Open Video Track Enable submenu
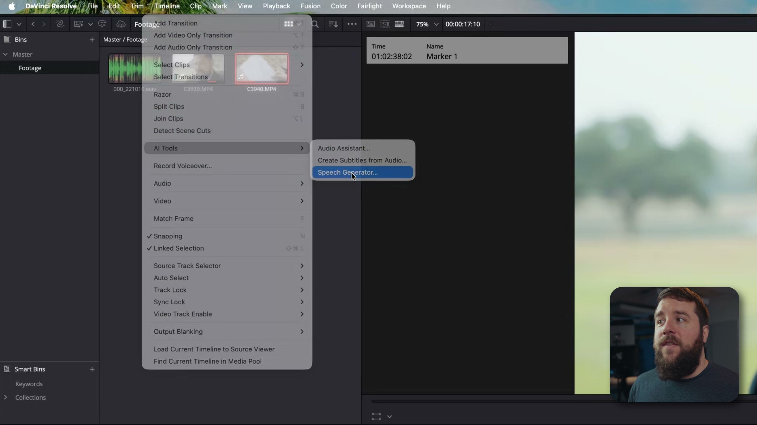This screenshot has width=757, height=425. 227,314
